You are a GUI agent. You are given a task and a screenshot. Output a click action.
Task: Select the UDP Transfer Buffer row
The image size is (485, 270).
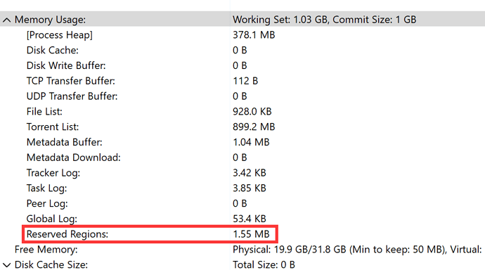[242, 96]
